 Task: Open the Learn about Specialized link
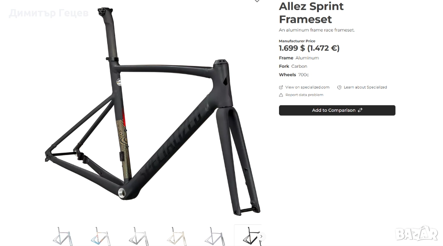point(365,87)
